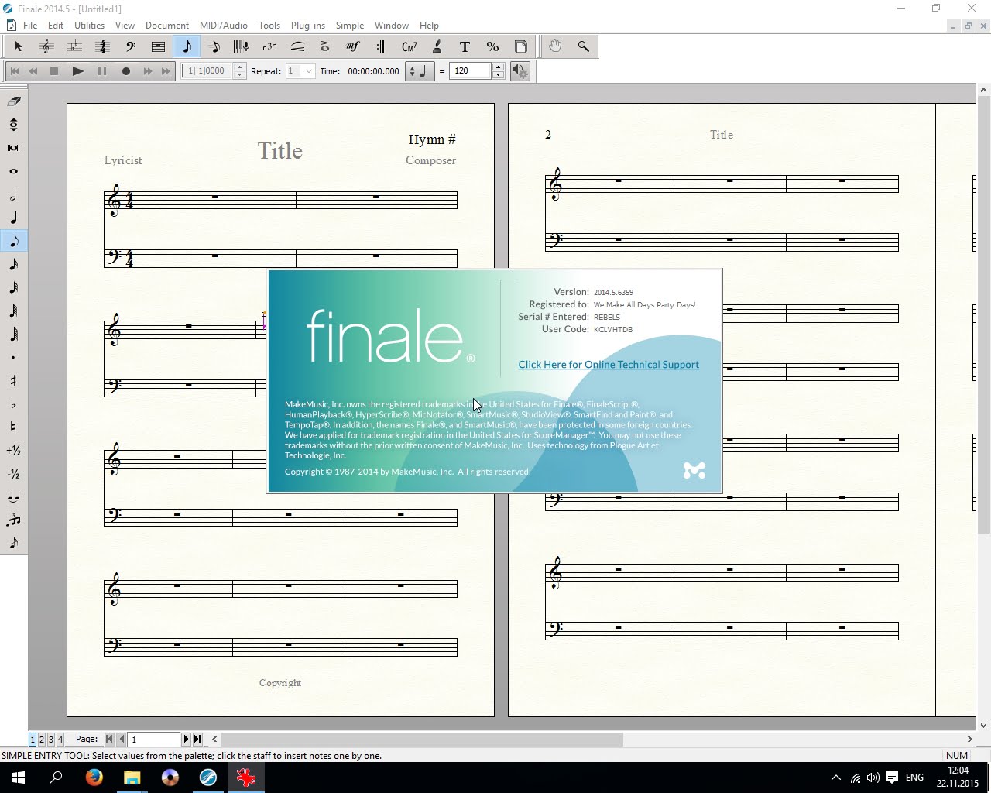
Task: Toggle the tuplet option in palette
Action: coord(13,520)
